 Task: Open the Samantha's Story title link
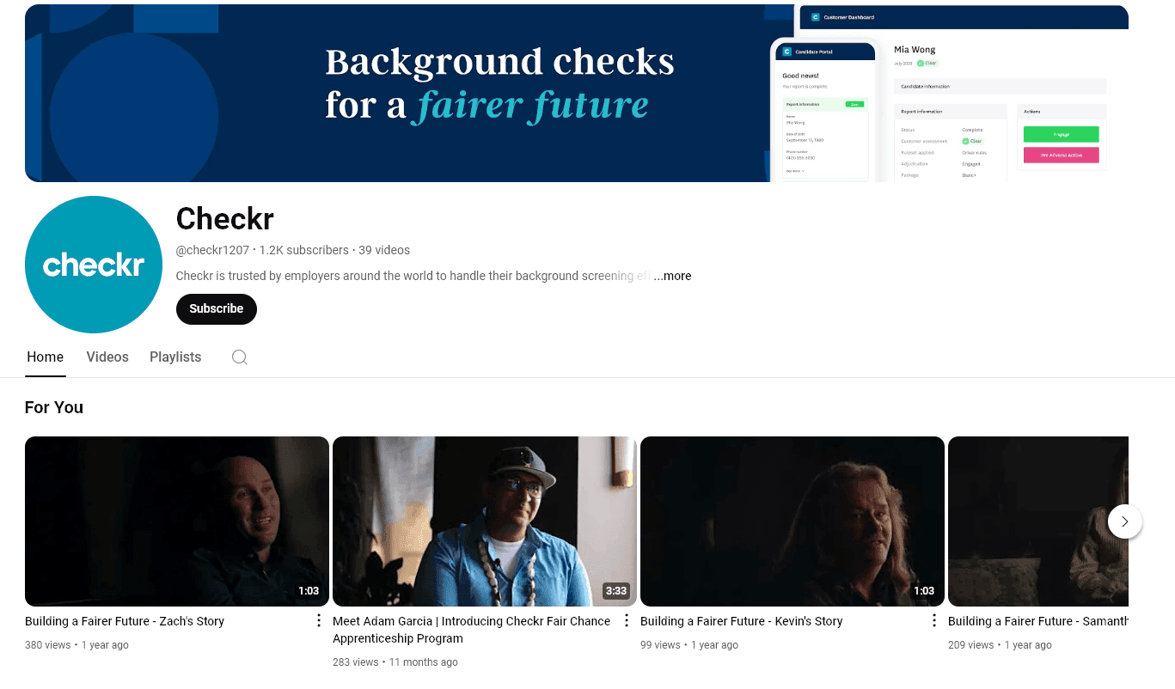[1038, 621]
